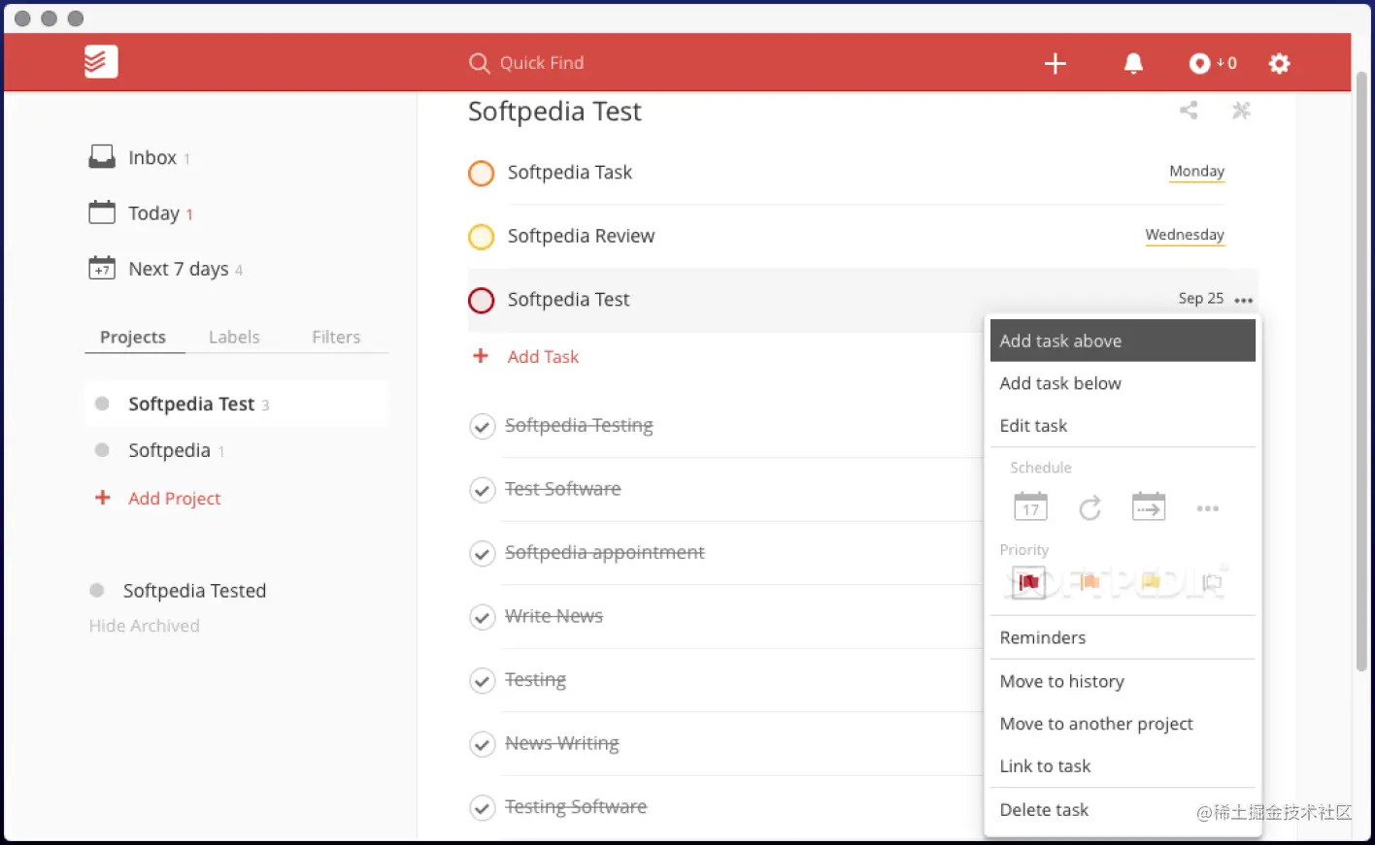Uncheck the completed News Writing task

(x=483, y=744)
